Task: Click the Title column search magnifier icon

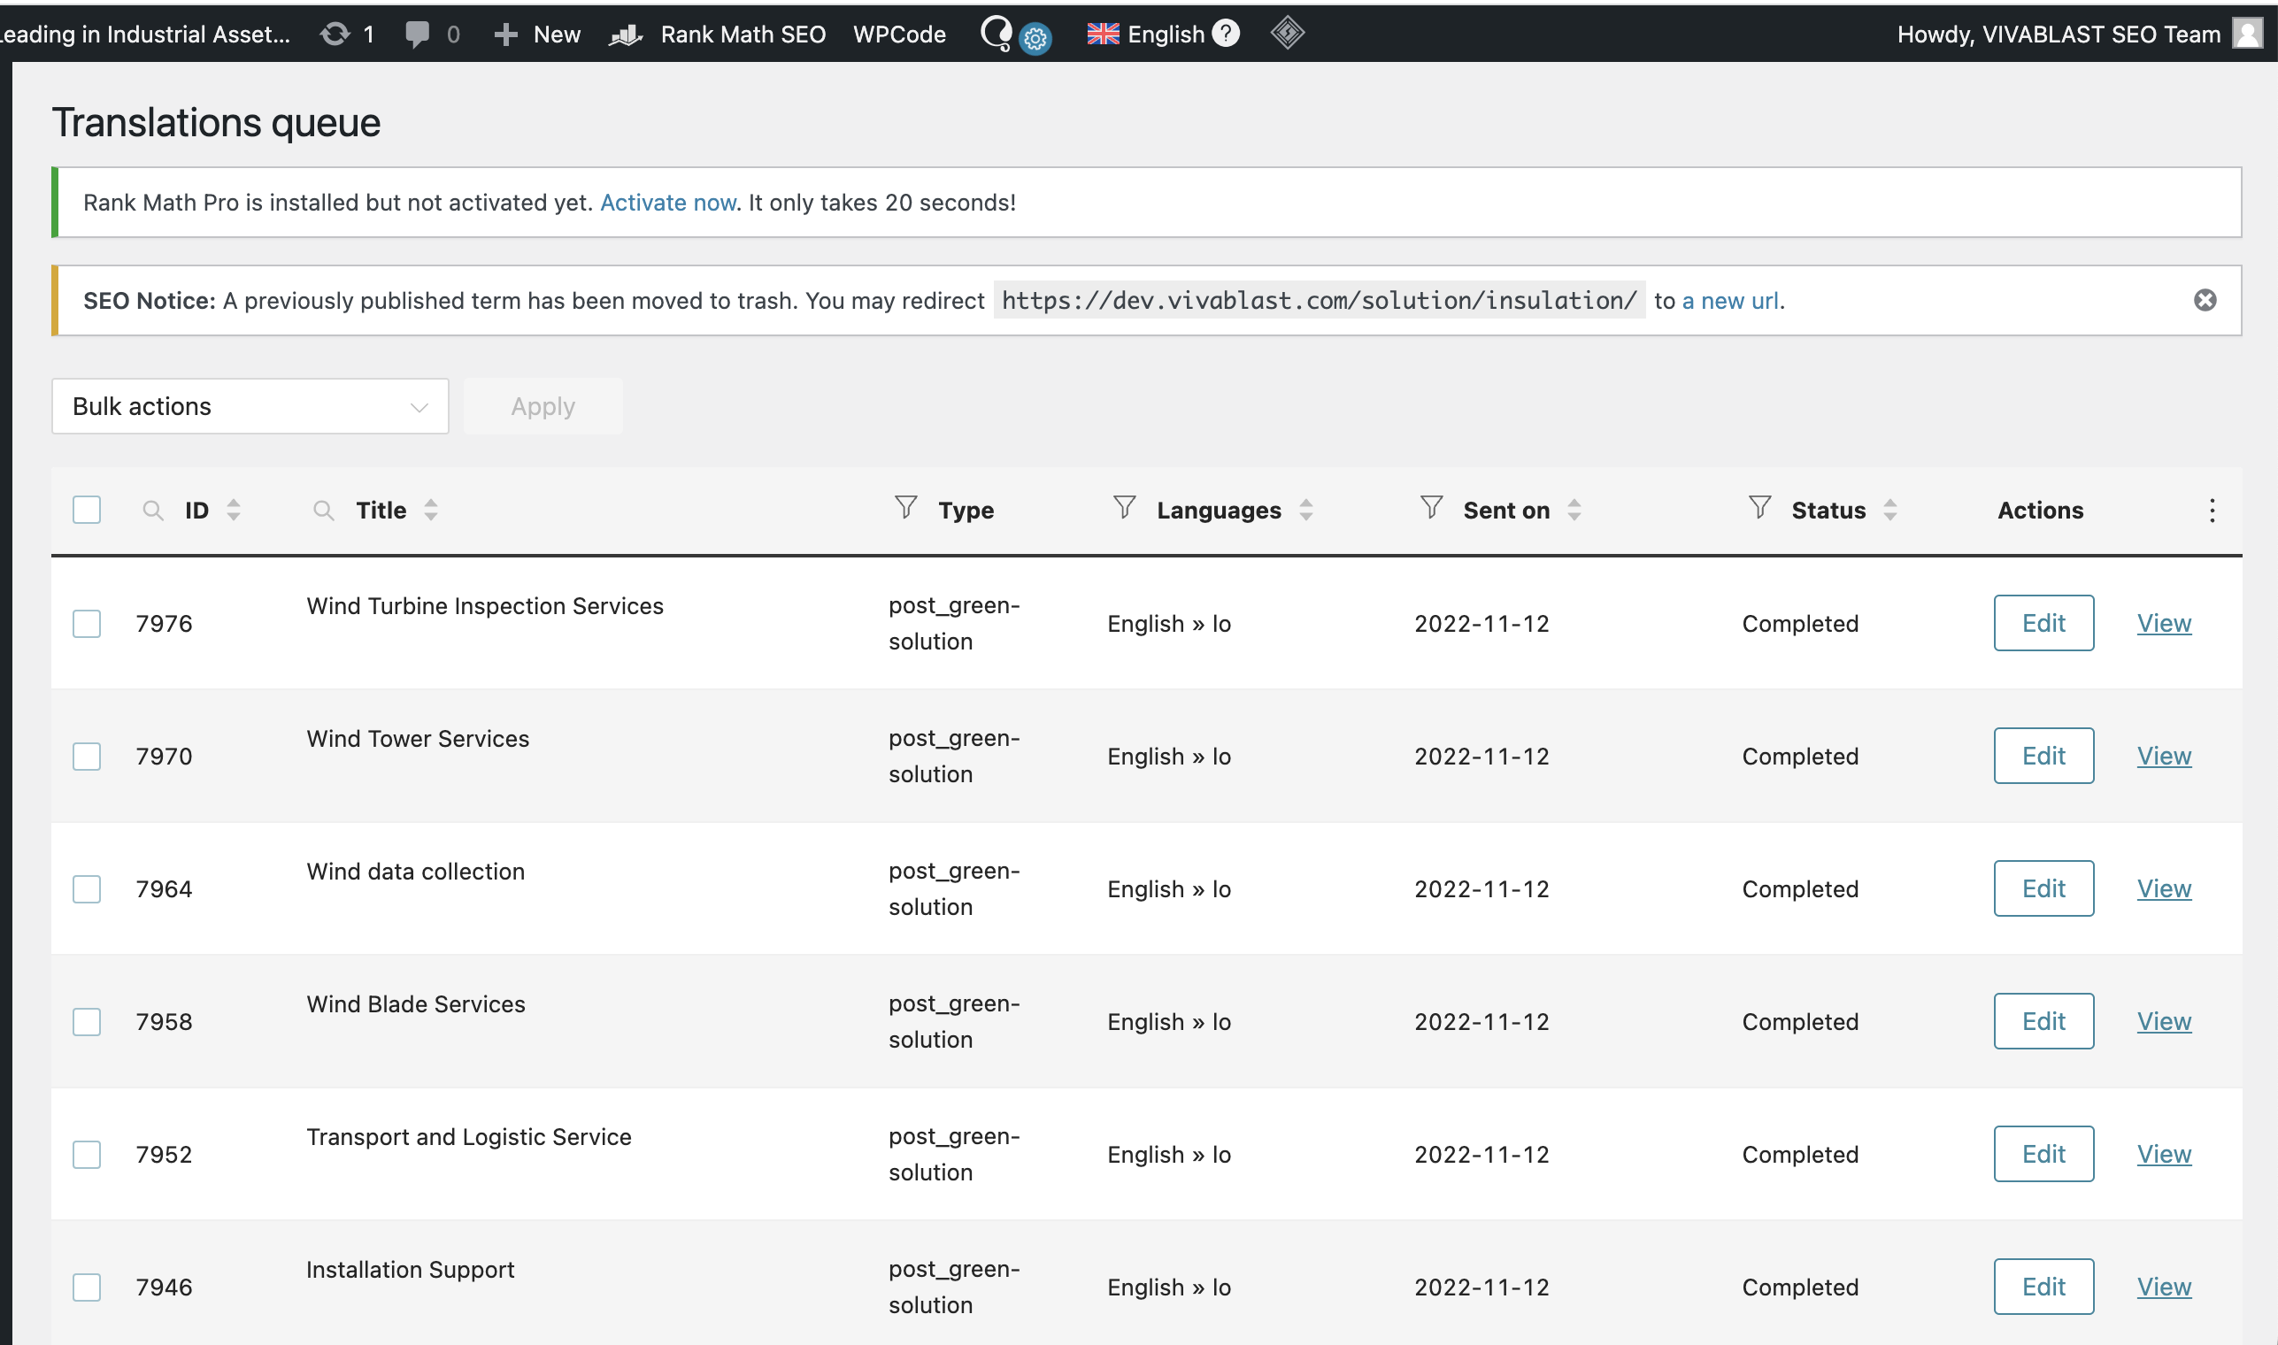Action: point(324,511)
